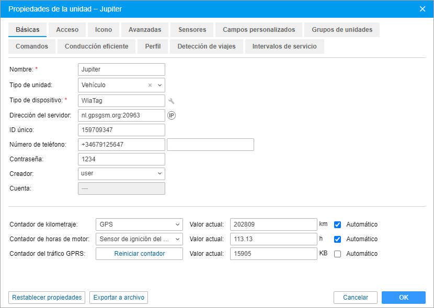Click Exportar a archivo
The image size is (434, 308).
tap(119, 298)
